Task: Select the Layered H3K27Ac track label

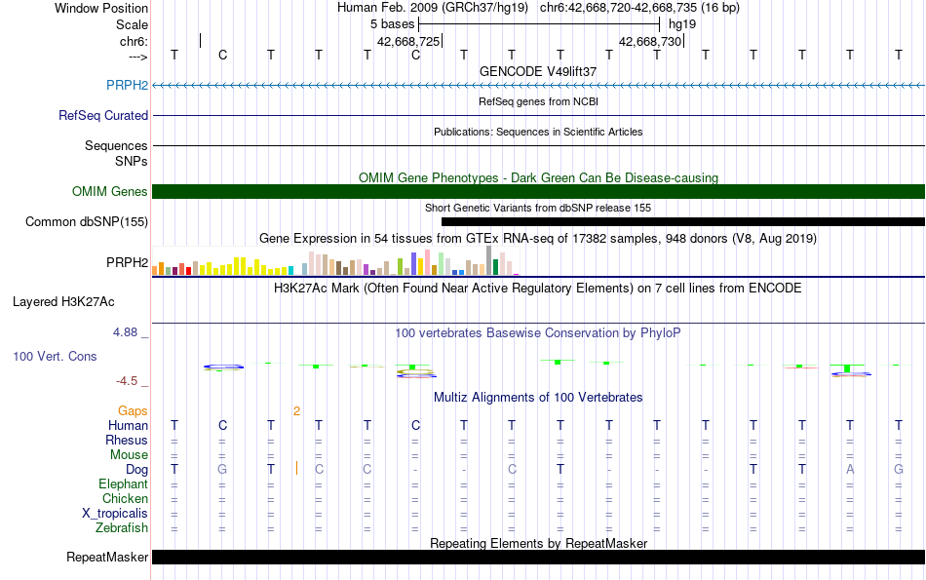Action: point(63,302)
